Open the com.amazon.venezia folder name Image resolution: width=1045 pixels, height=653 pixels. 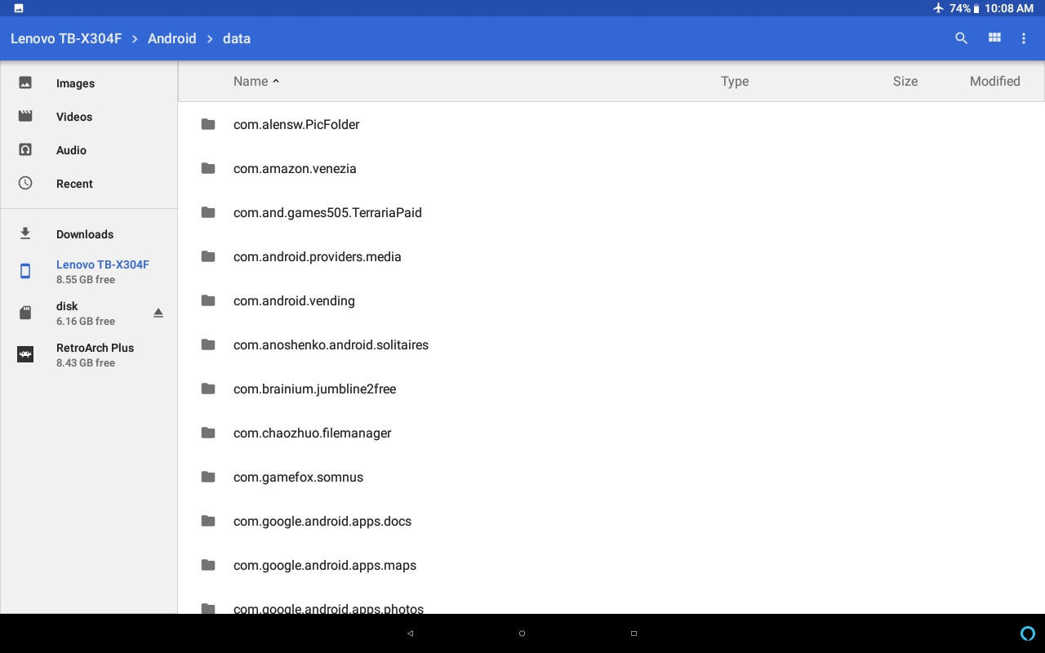click(x=295, y=168)
